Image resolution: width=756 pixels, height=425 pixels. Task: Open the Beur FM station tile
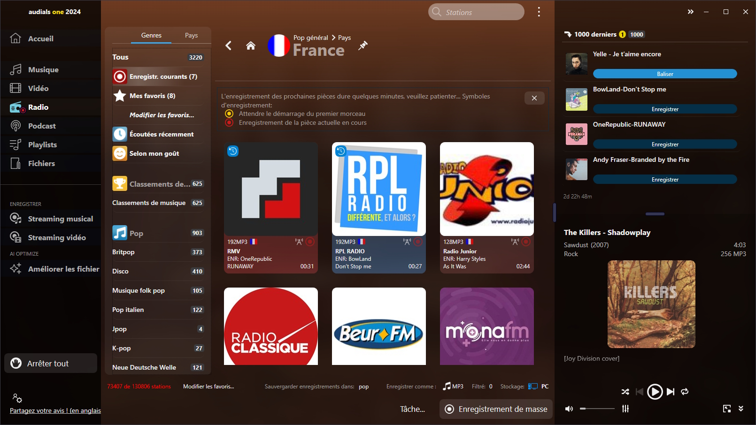379,326
